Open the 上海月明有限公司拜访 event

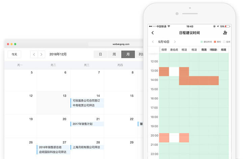coord(87,147)
